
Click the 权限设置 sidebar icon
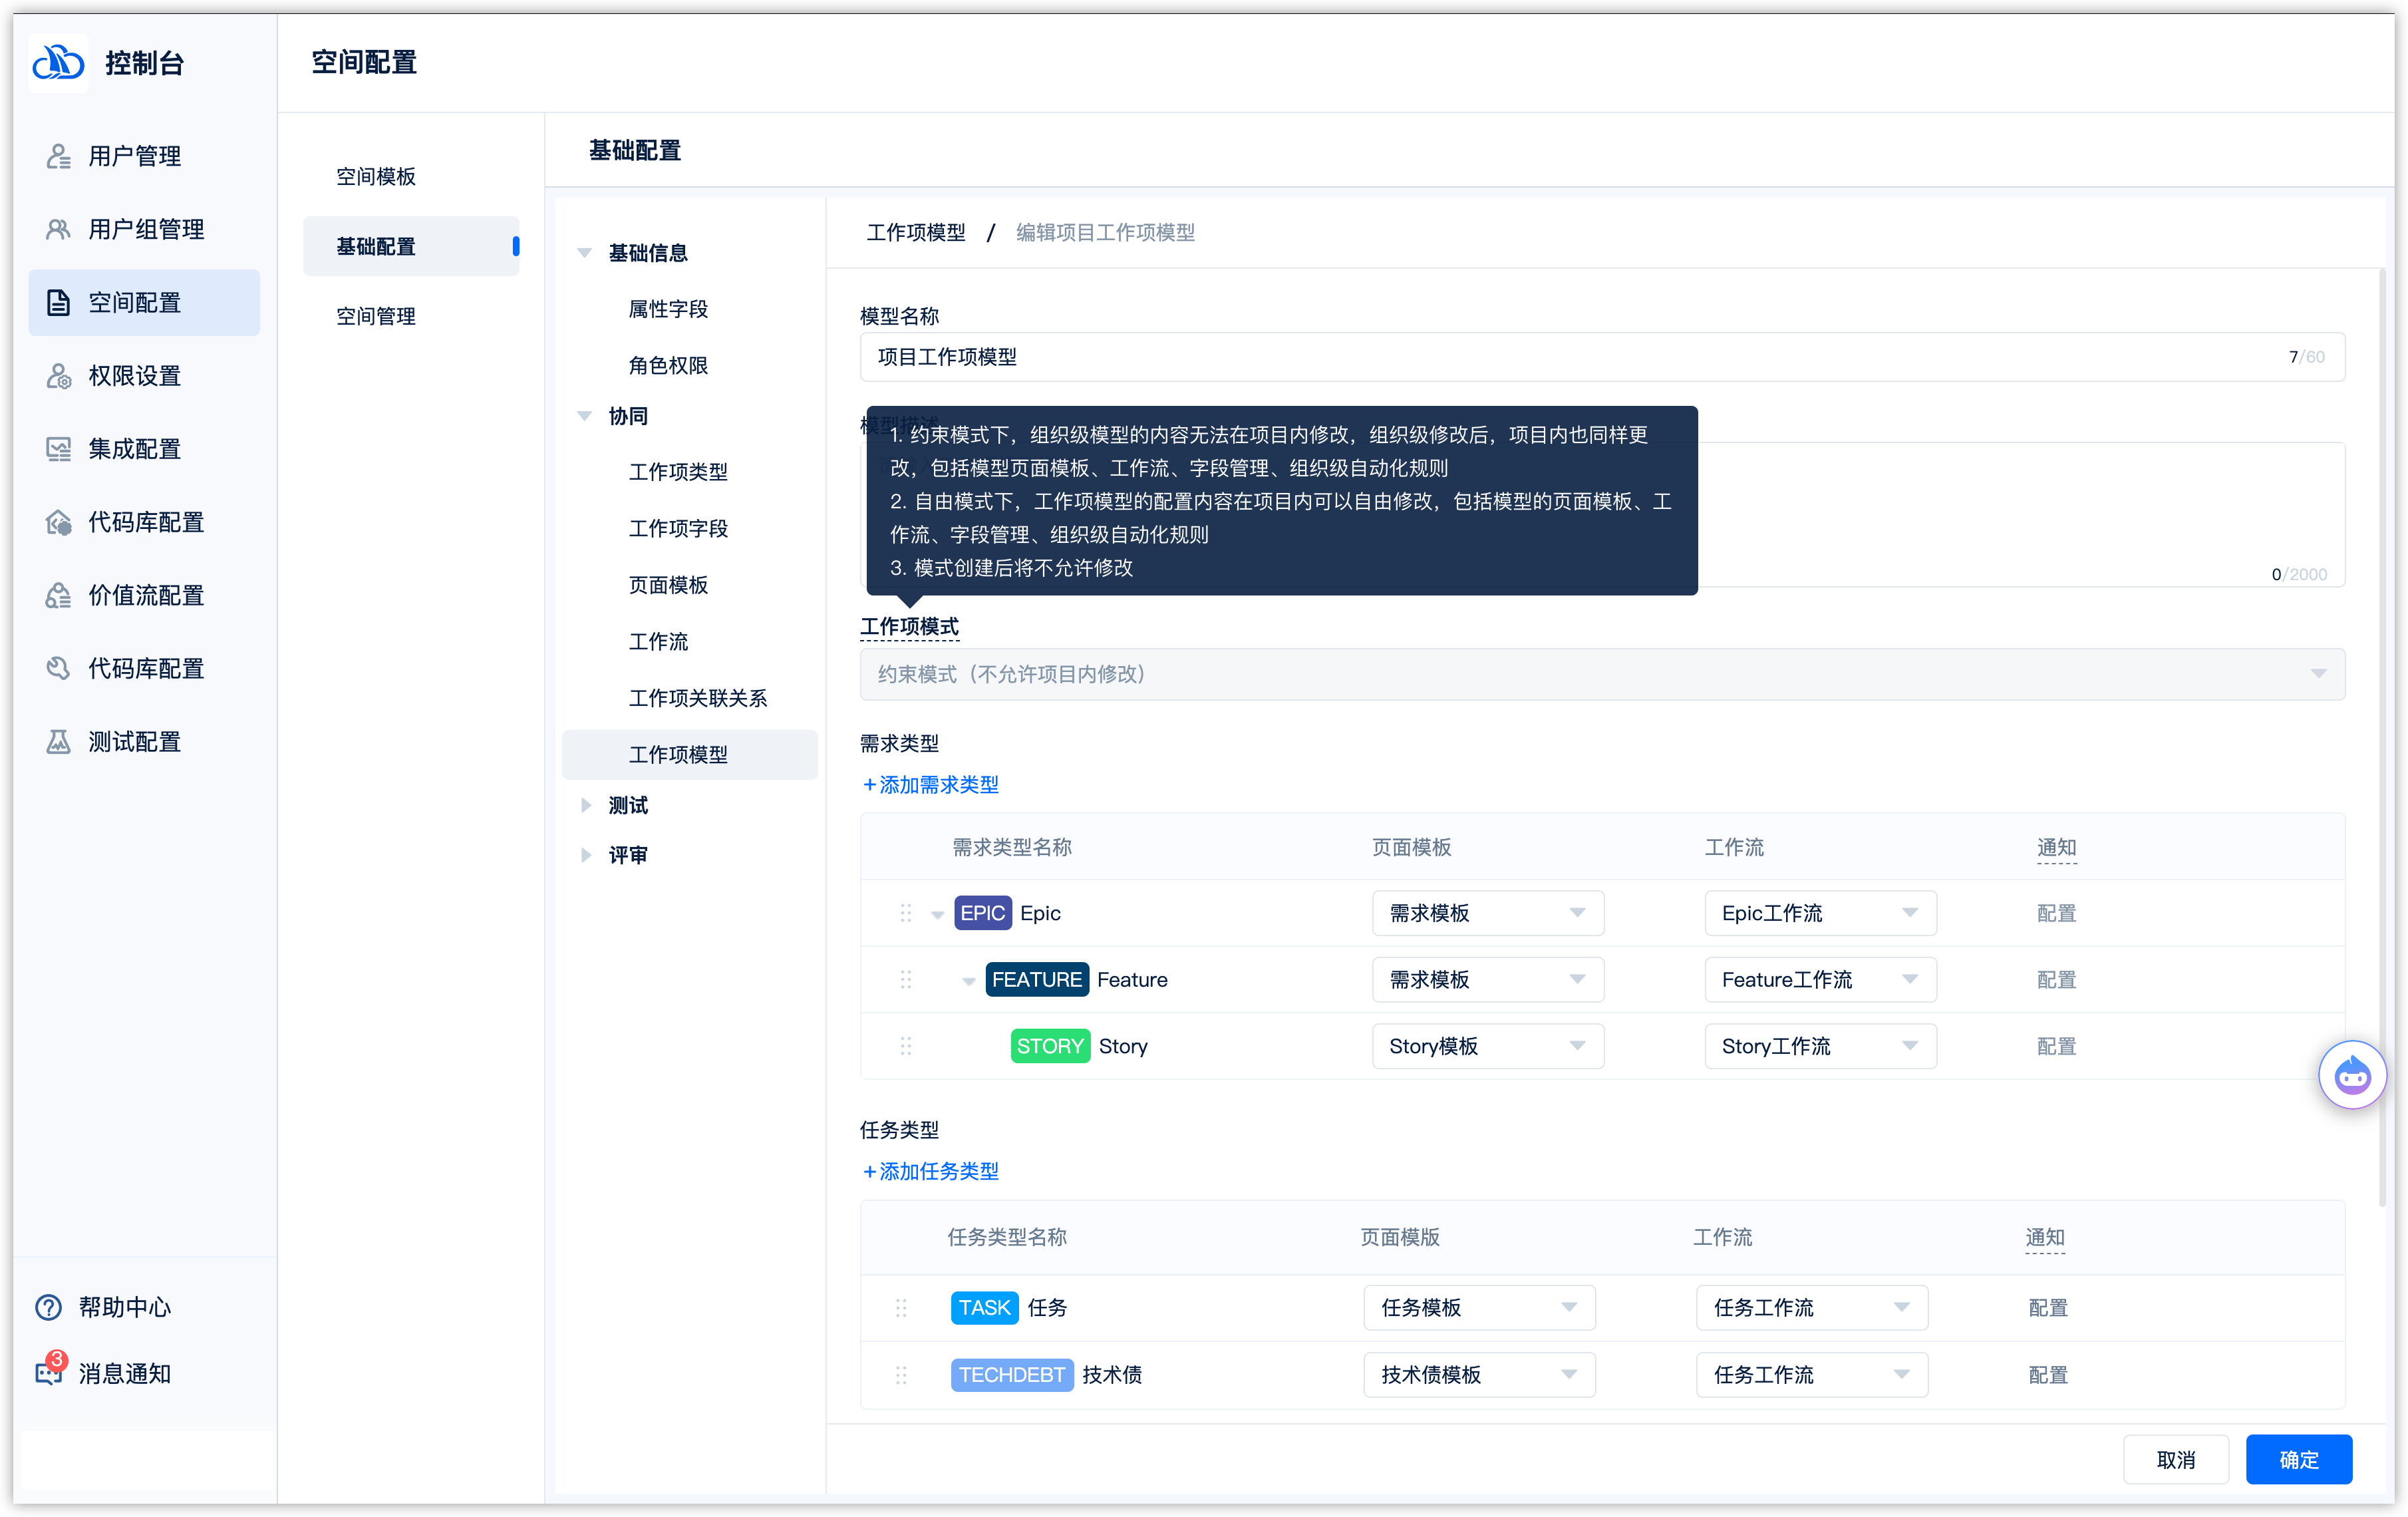(58, 376)
